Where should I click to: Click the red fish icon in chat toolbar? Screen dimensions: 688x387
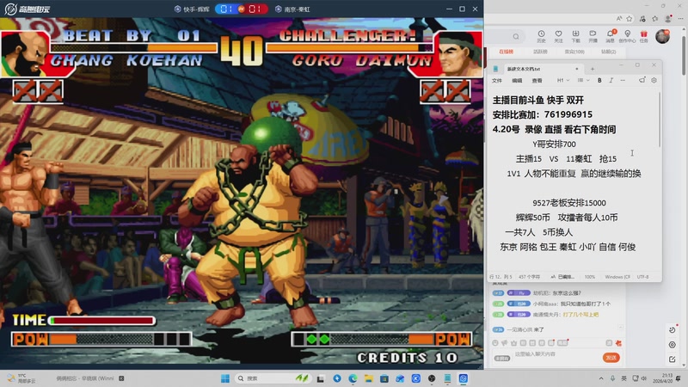tap(618, 343)
